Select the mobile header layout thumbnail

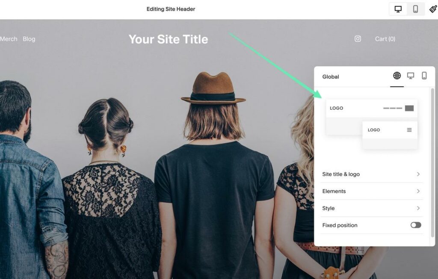click(390, 135)
